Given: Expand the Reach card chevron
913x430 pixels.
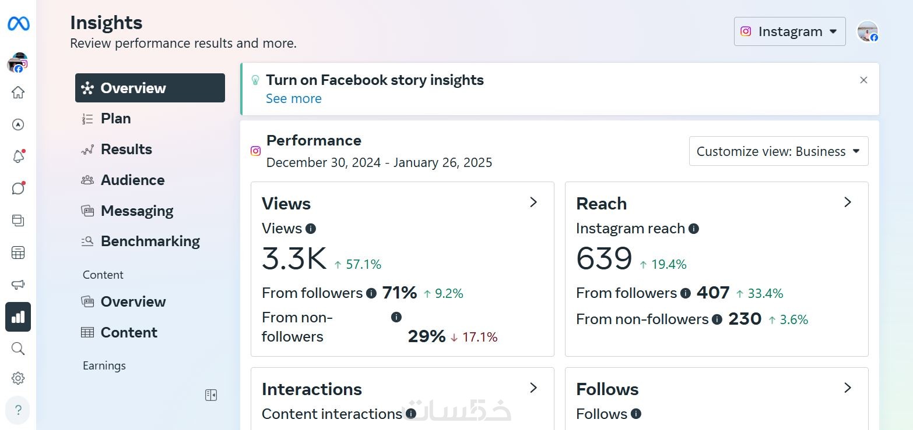Looking at the screenshot, I should (x=848, y=202).
